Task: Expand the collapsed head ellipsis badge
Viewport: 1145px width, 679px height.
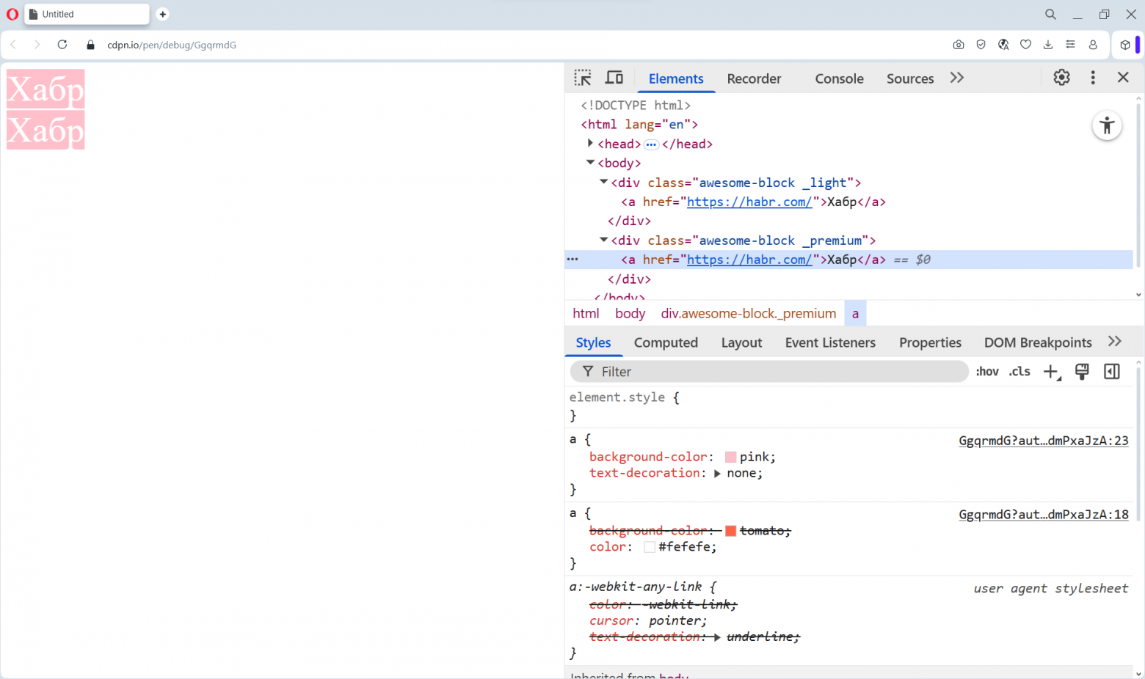Action: tap(651, 144)
